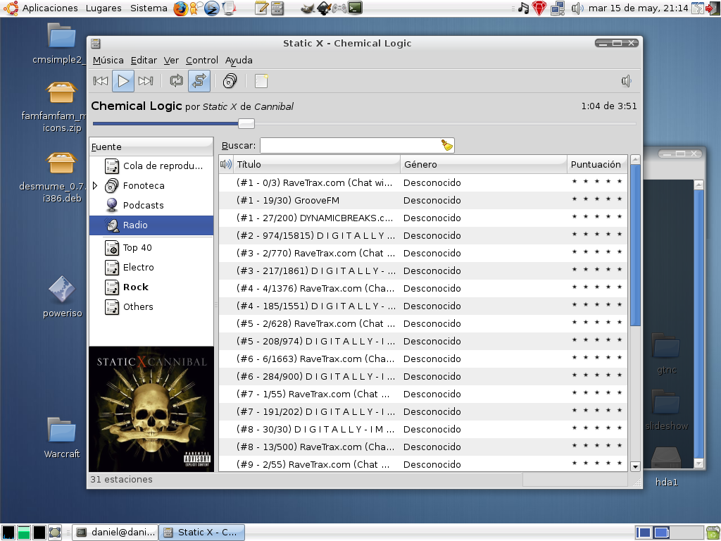Rate GrooveFM using its stars
The image size is (721, 541).
pos(597,199)
